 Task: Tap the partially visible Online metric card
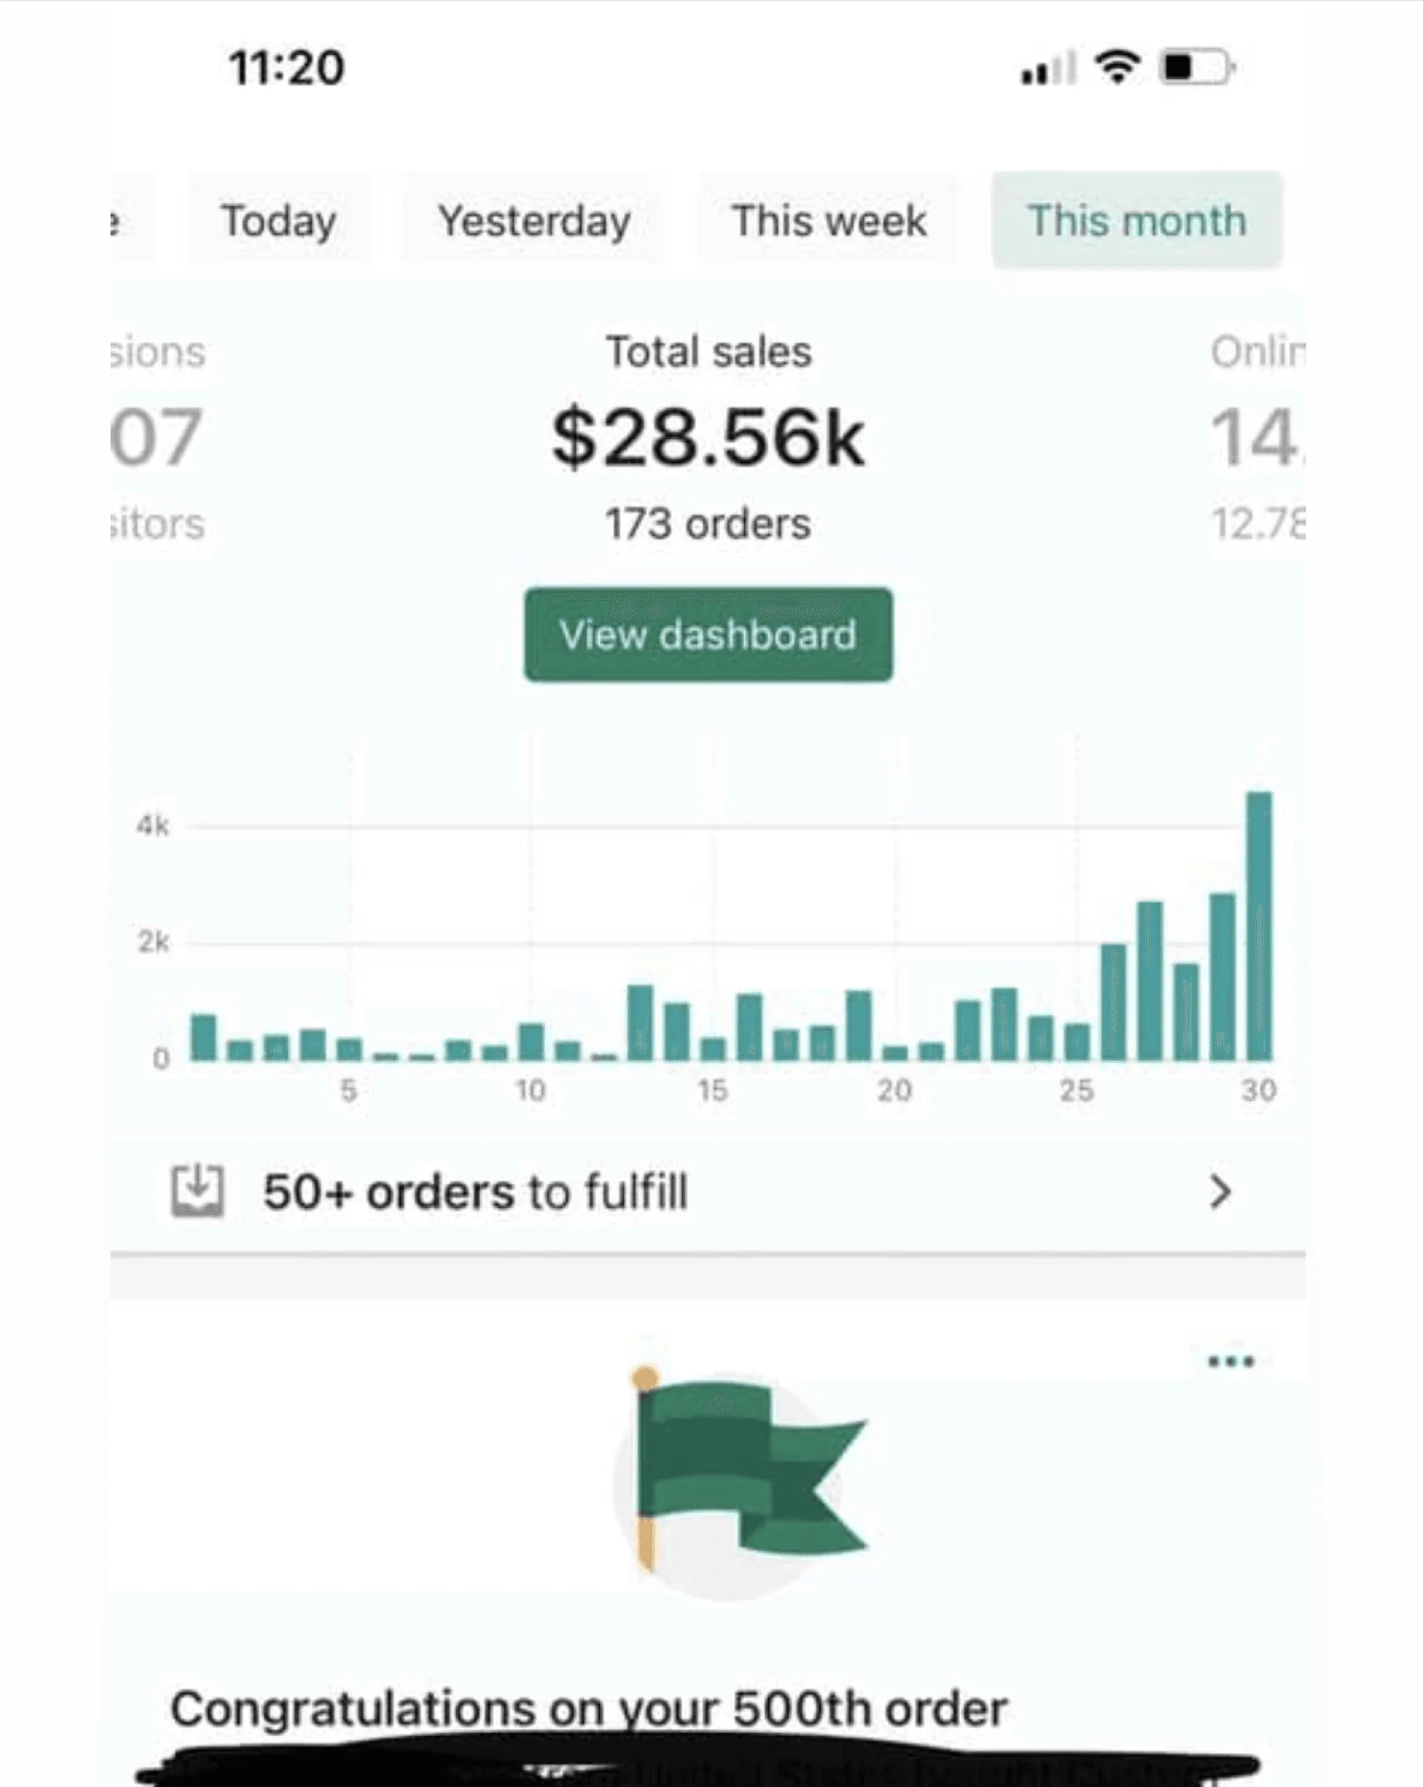pos(1257,437)
